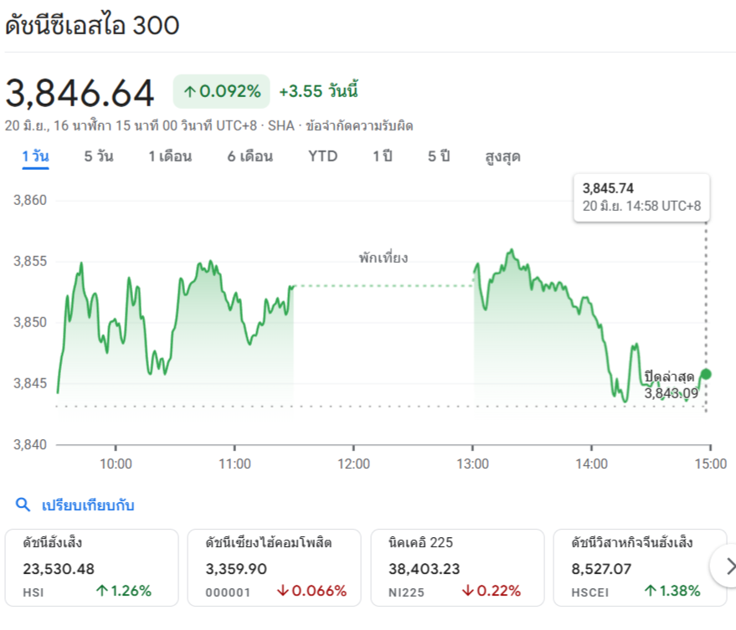The height and width of the screenshot is (630, 736).
Task: Click the green up arrow on HSI card
Action: pyautogui.click(x=102, y=591)
